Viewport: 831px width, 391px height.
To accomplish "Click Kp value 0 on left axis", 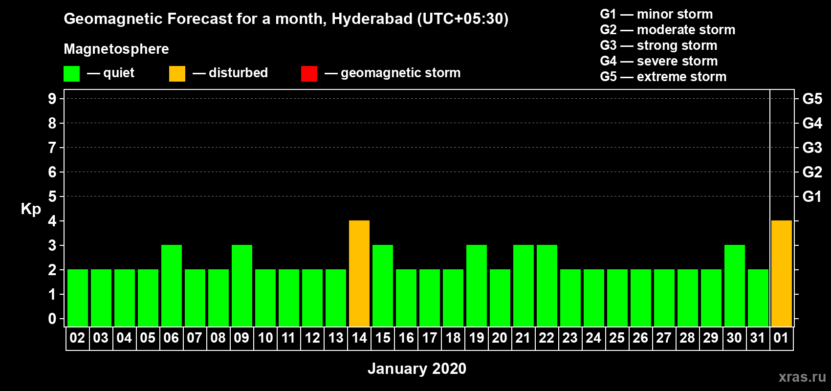I will pos(52,319).
